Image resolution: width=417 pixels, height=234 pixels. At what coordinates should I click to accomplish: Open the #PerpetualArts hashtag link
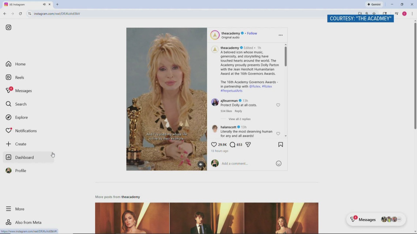pos(231,91)
